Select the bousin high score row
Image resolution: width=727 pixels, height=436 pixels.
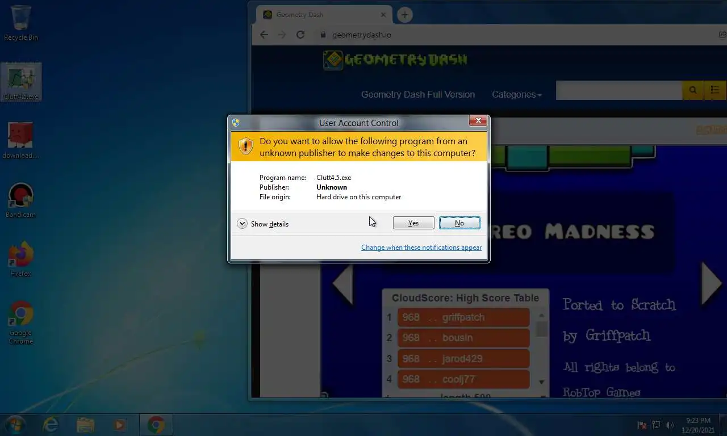(x=463, y=338)
